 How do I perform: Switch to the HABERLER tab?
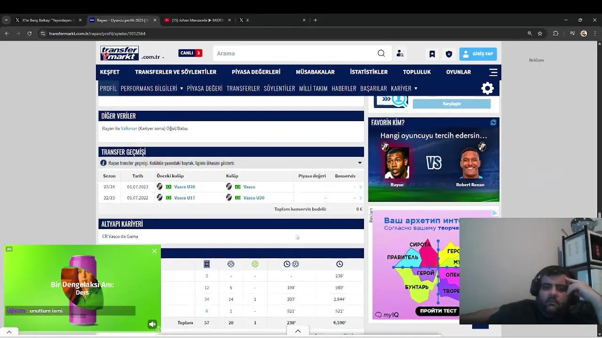pyautogui.click(x=344, y=88)
